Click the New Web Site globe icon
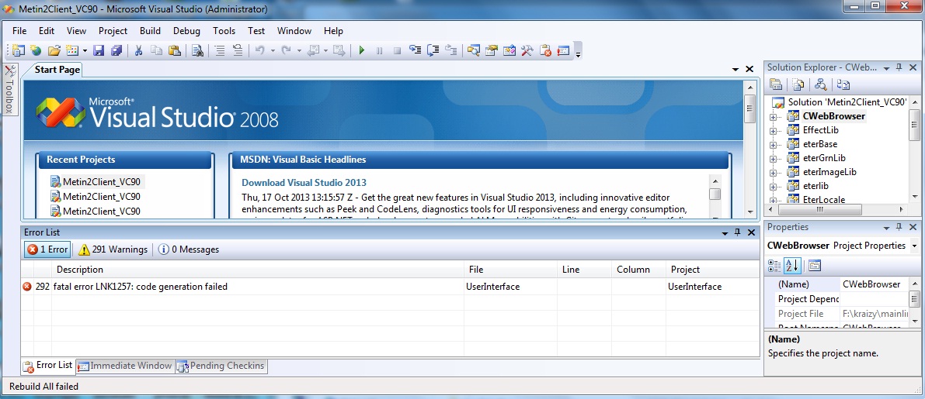925x399 pixels. 36,50
